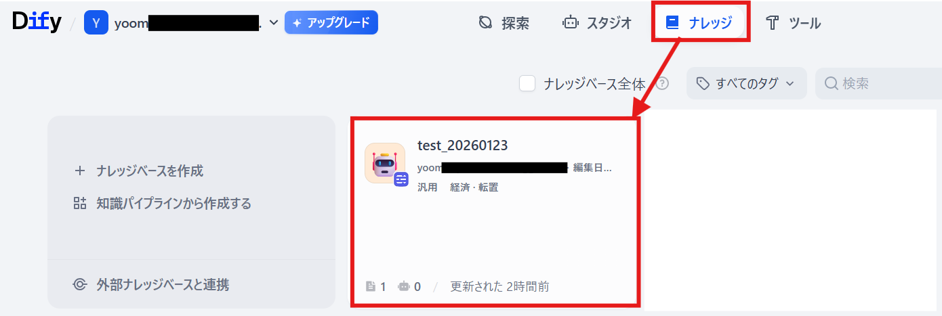942x316 pixels.
Task: Open the すべてのタグ tag filter dropdown
Action: tap(747, 83)
